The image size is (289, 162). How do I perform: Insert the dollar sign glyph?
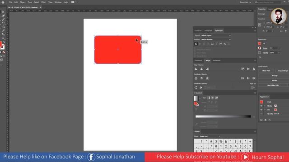(x=216, y=141)
